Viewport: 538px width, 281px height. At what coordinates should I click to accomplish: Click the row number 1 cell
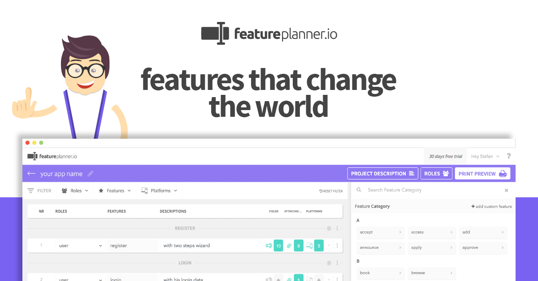click(41, 246)
